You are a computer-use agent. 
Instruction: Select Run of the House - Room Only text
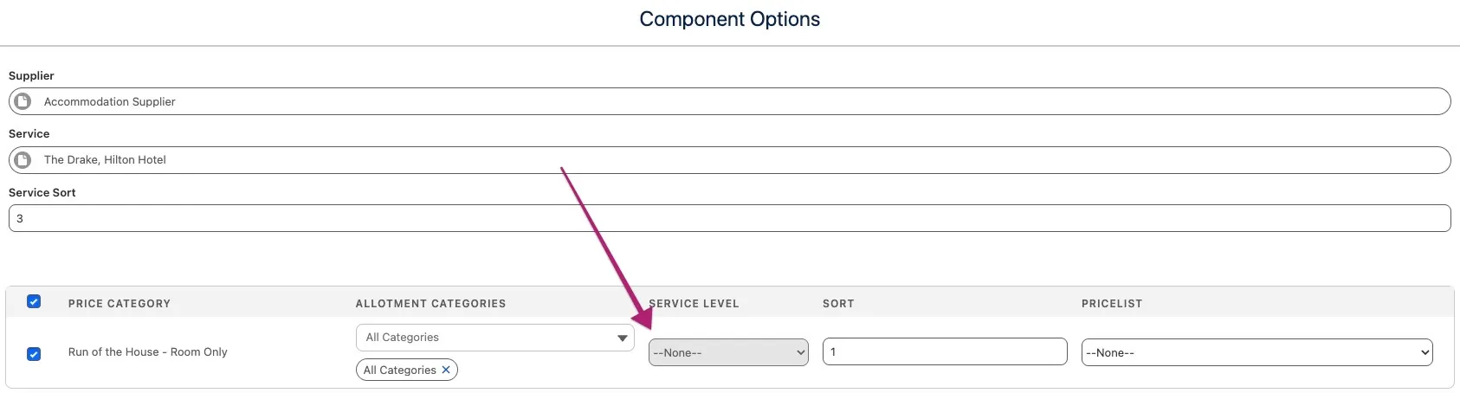148,352
